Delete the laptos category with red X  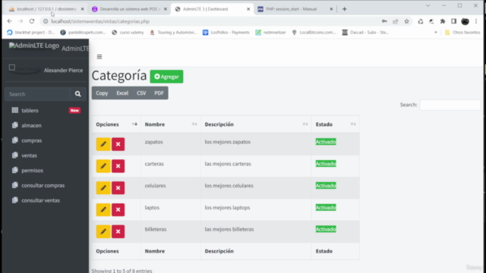click(118, 210)
